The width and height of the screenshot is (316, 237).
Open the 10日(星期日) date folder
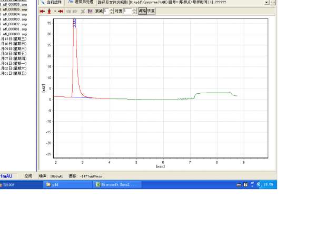[14, 44]
